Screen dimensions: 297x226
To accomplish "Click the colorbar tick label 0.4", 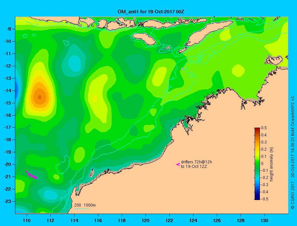I will [x=264, y=135].
